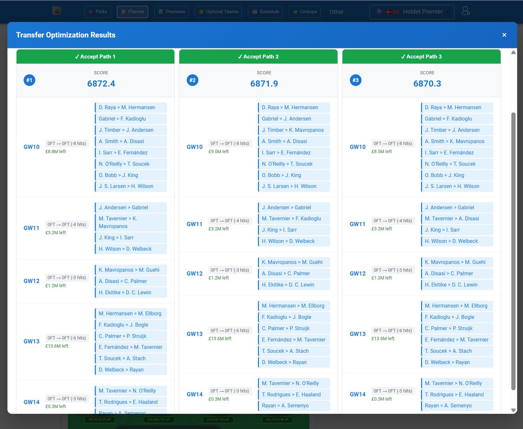Screen dimensions: 523x429
Task: Accept Path 1
Action: click(95, 57)
